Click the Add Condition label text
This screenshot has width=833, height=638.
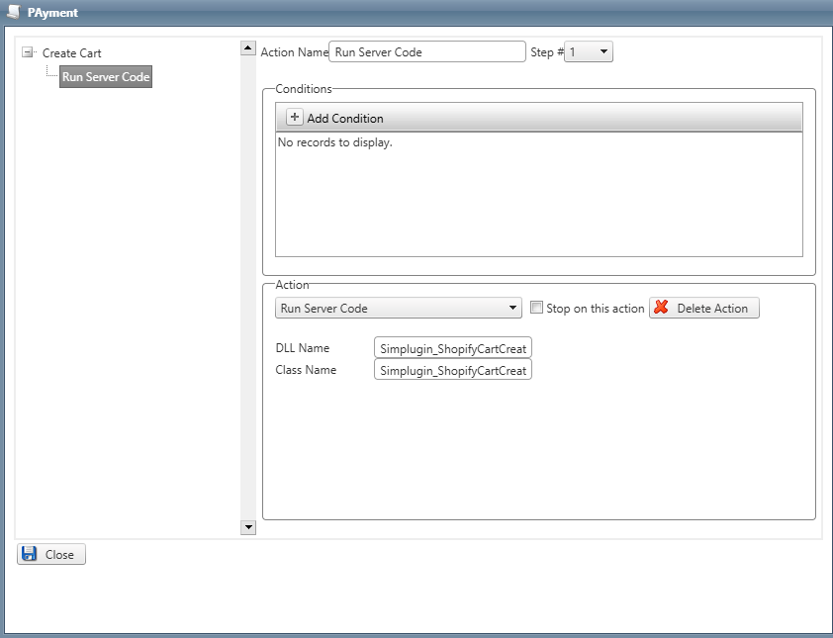click(345, 119)
